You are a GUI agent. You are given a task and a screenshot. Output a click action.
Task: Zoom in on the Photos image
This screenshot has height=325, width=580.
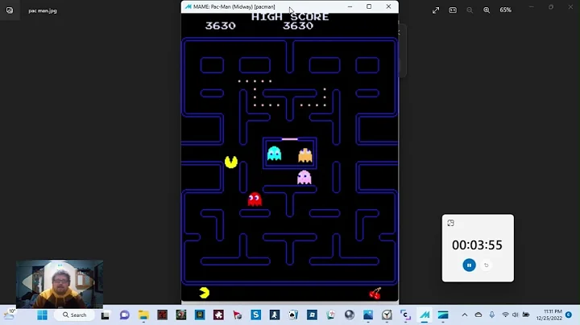487,10
